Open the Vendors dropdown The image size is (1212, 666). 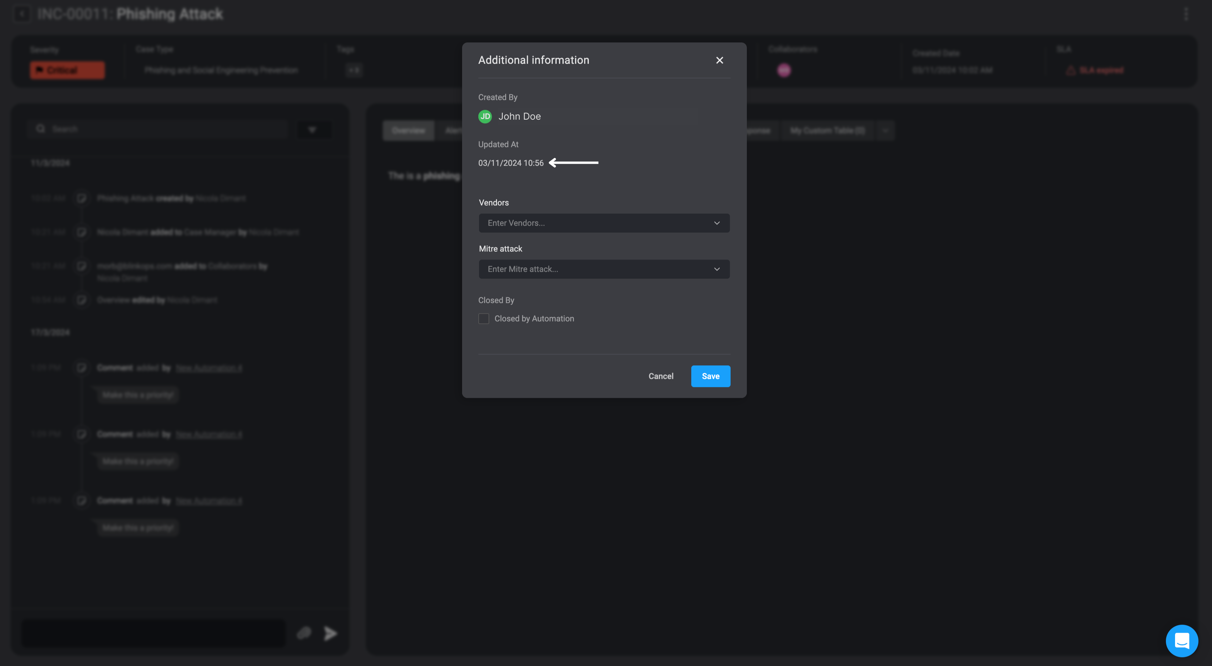[604, 223]
